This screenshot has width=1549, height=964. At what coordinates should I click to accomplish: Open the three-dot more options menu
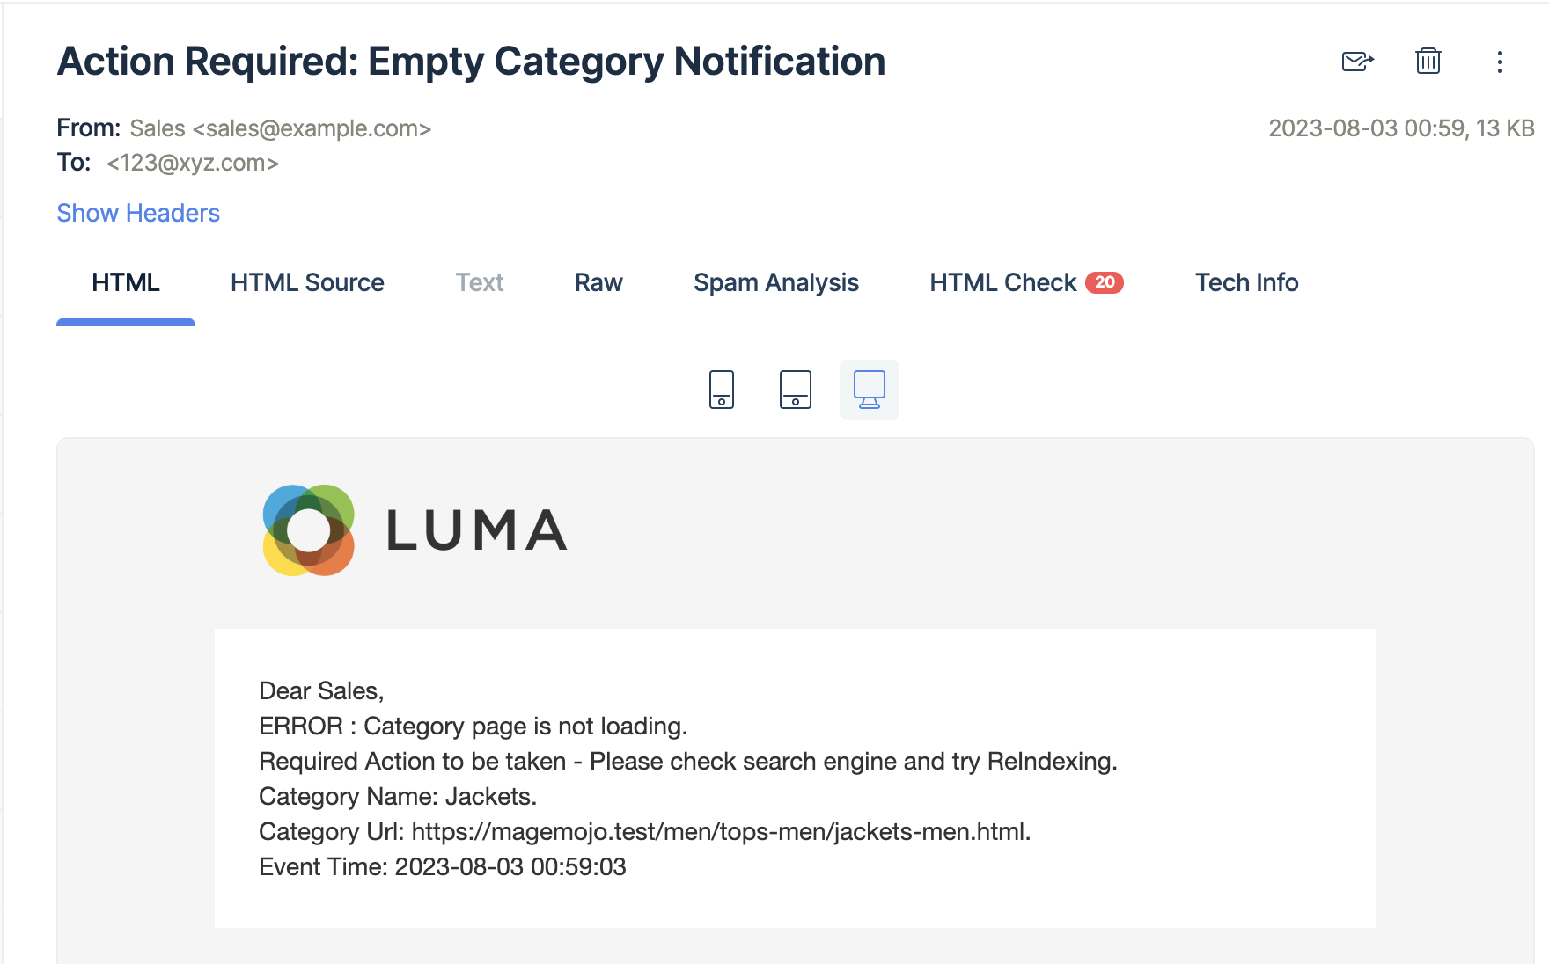coord(1500,62)
